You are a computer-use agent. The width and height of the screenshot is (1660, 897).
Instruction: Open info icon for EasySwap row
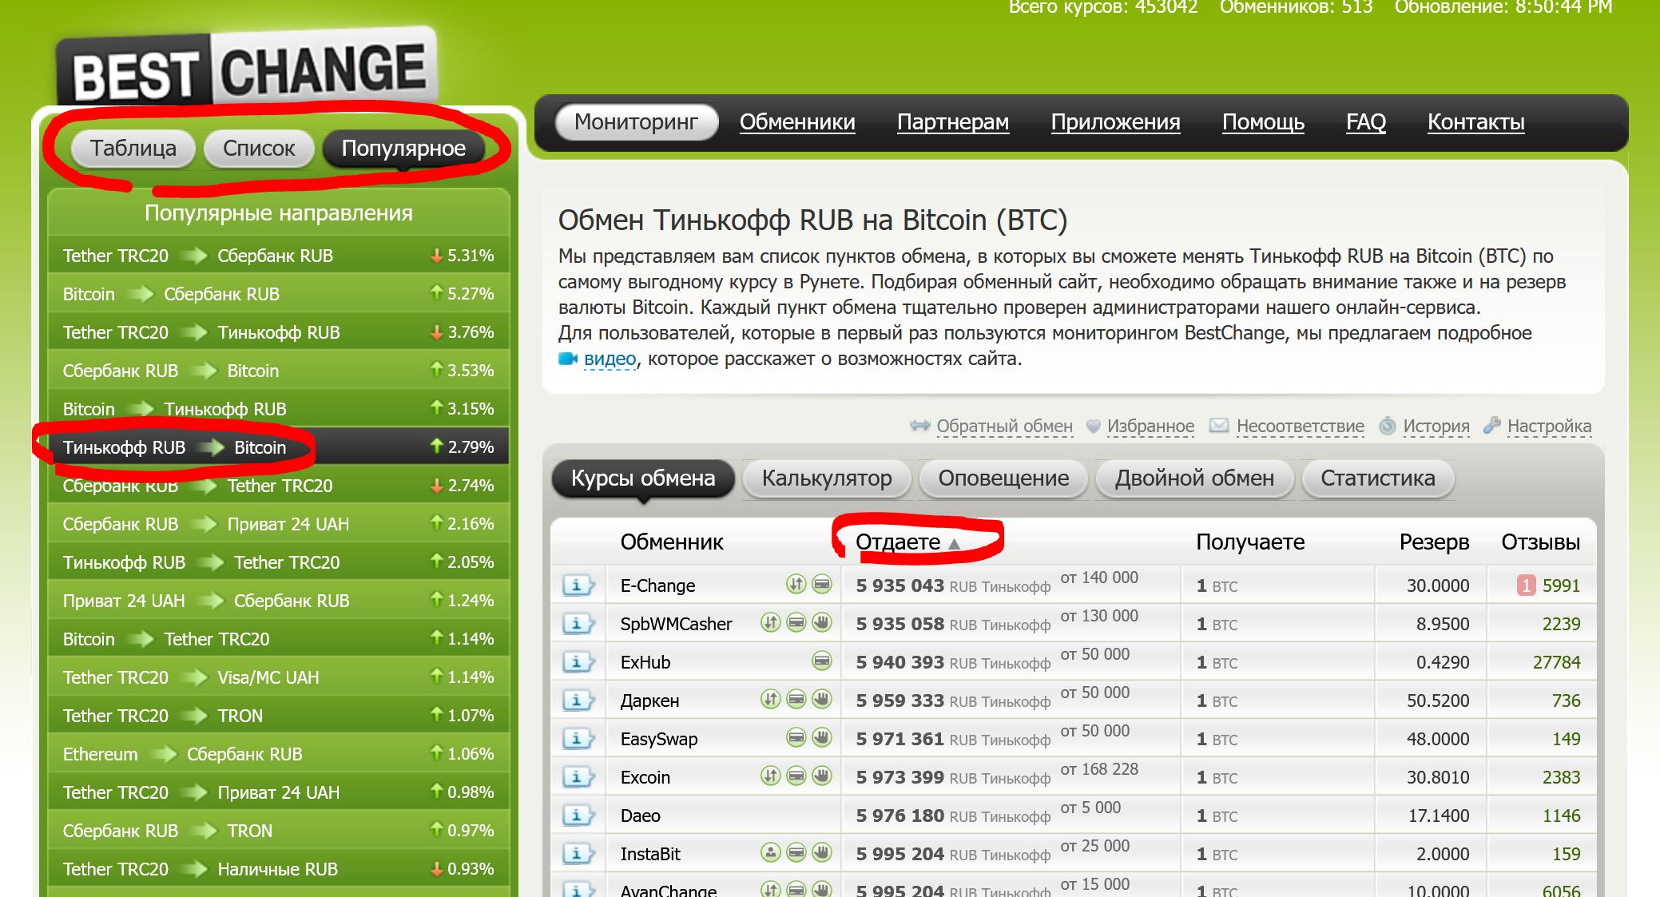tap(578, 739)
